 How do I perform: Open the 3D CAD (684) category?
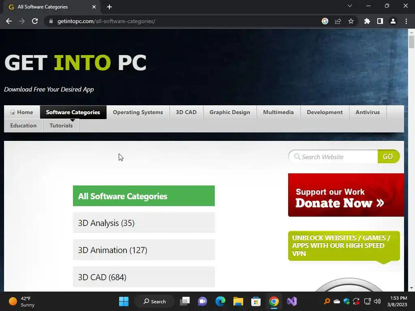point(144,277)
